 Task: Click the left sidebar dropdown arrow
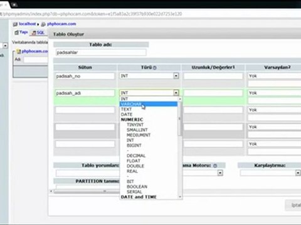pyautogui.click(x=6, y=46)
